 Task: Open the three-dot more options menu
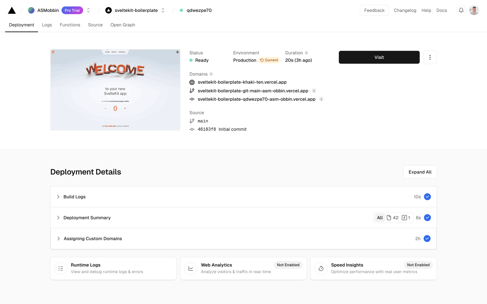[430, 57]
